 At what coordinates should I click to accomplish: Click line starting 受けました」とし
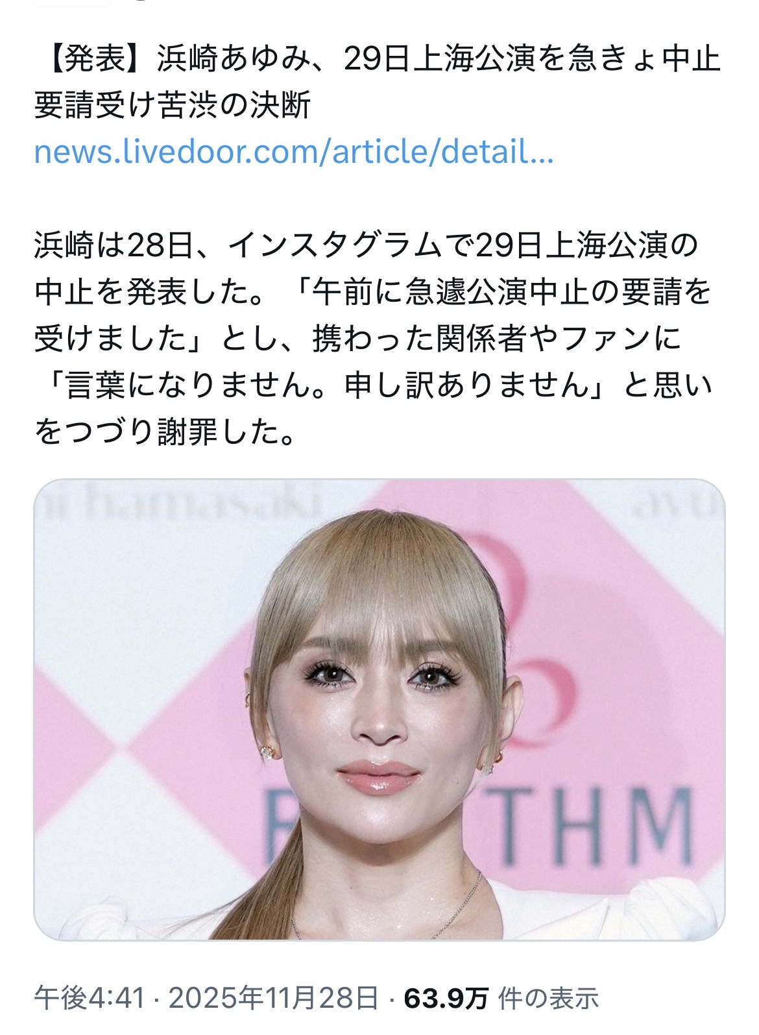(357, 339)
